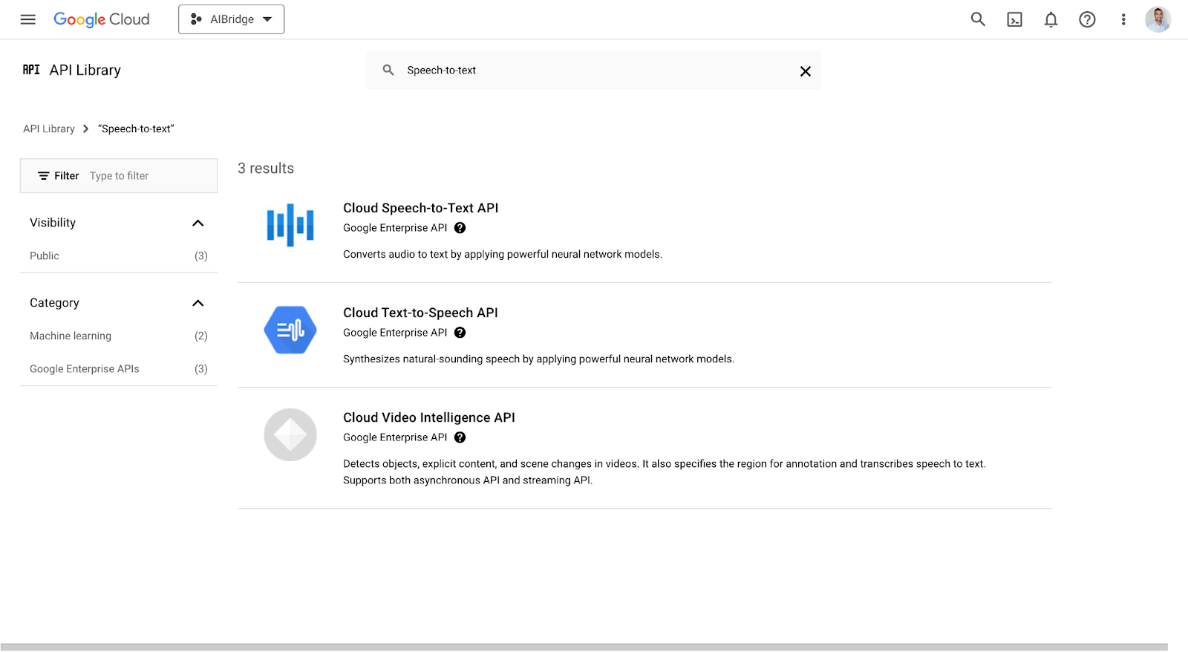Image resolution: width=1188 pixels, height=652 pixels.
Task: Click the Machine learning count (2)
Action: click(201, 336)
